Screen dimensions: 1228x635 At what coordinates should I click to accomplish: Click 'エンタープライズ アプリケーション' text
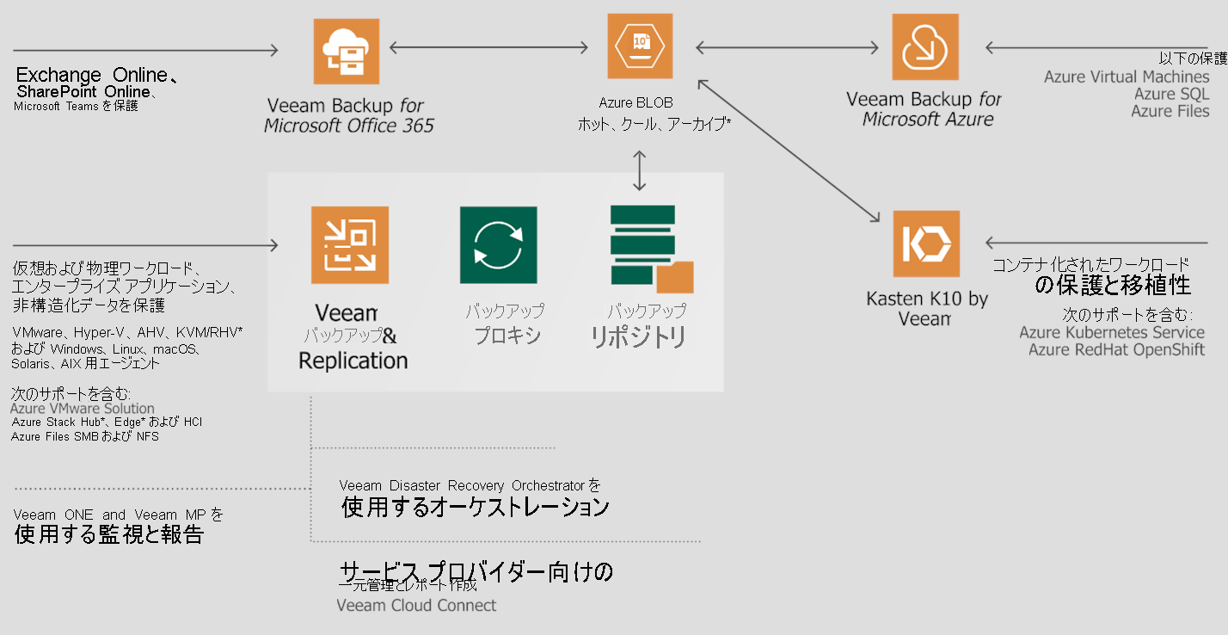tap(124, 286)
